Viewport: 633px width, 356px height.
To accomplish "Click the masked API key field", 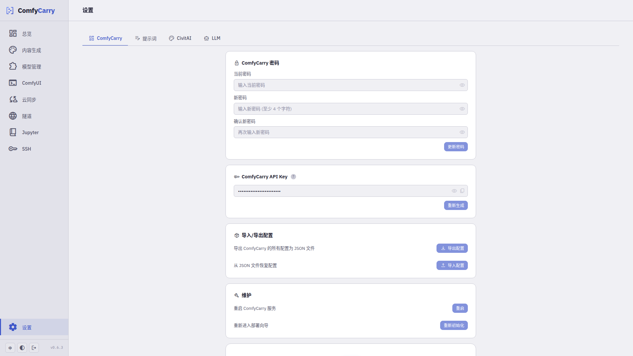I will pyautogui.click(x=350, y=191).
